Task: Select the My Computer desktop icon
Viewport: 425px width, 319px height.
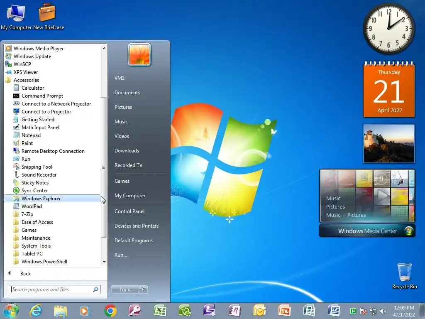Action: tap(16, 17)
